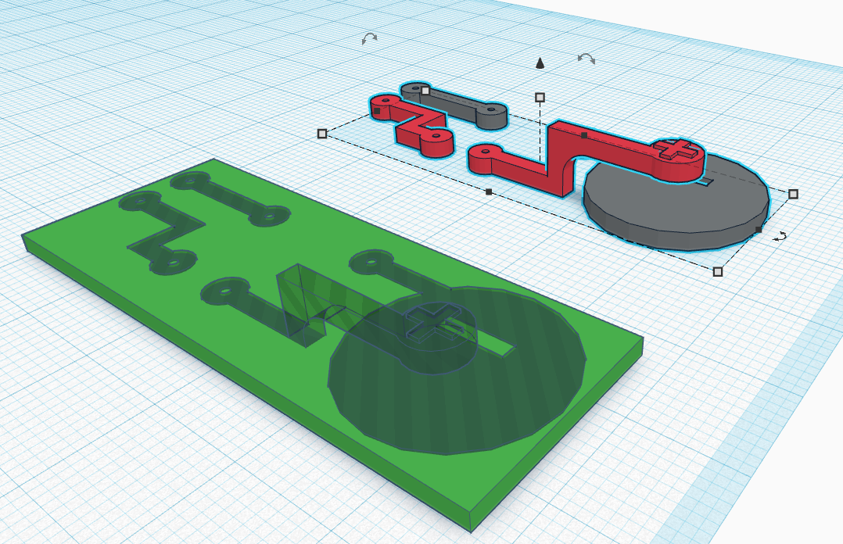The height and width of the screenshot is (544, 843).
Task: Click the white scale handle at the far left
Action: point(323,134)
